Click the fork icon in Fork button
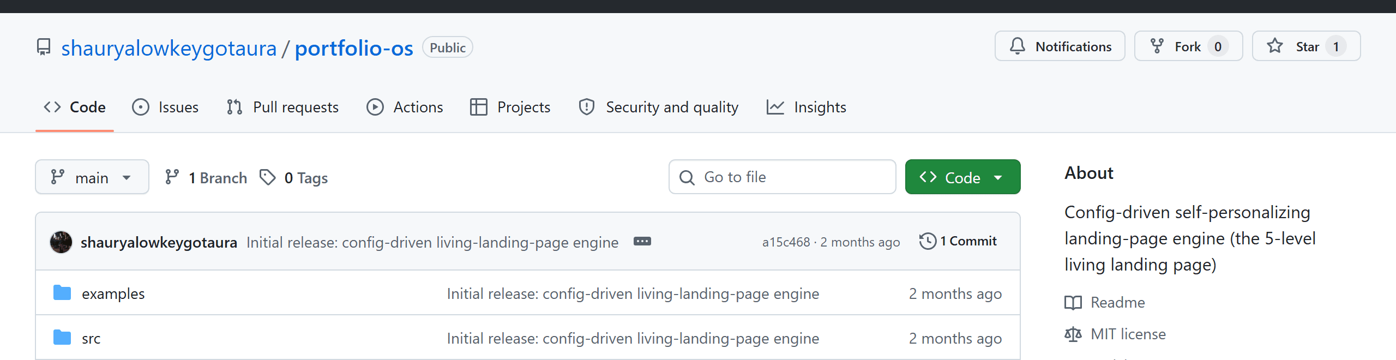The width and height of the screenshot is (1396, 360). click(1157, 46)
